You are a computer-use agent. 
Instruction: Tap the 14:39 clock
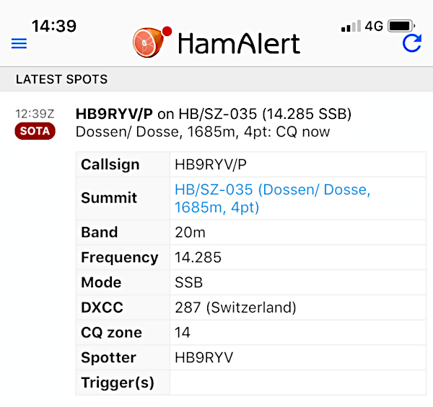[54, 26]
